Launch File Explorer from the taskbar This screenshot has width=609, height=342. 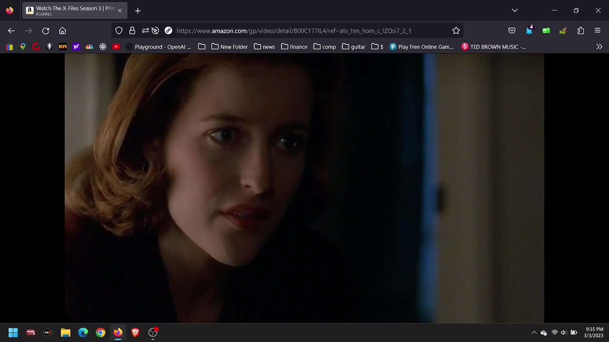[x=66, y=332]
